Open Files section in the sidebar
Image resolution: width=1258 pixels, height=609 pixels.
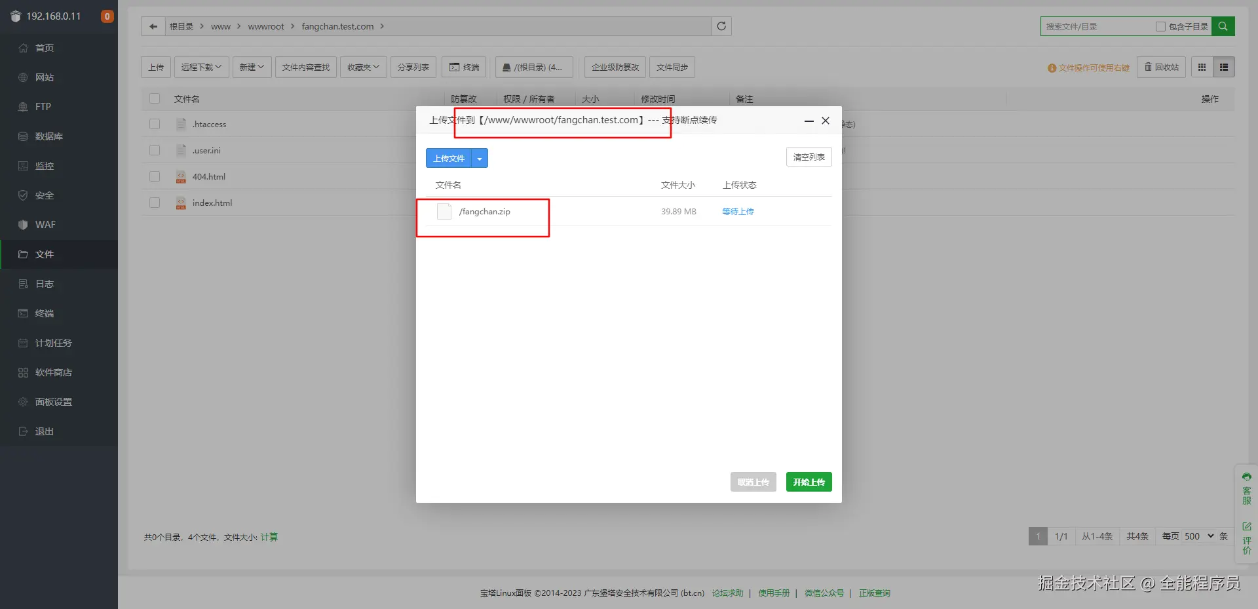59,254
